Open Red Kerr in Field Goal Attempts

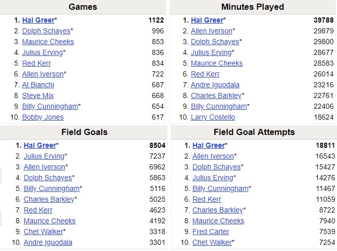point(207,199)
